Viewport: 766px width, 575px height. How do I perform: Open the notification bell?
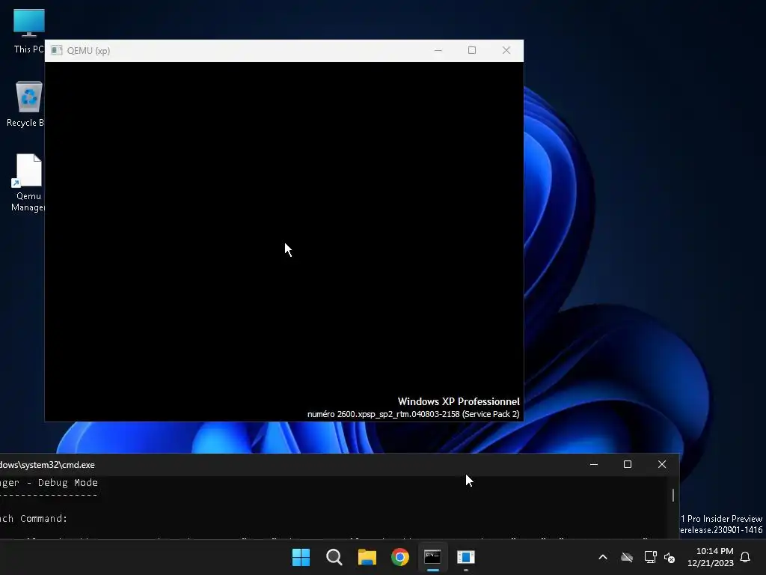[x=746, y=557]
